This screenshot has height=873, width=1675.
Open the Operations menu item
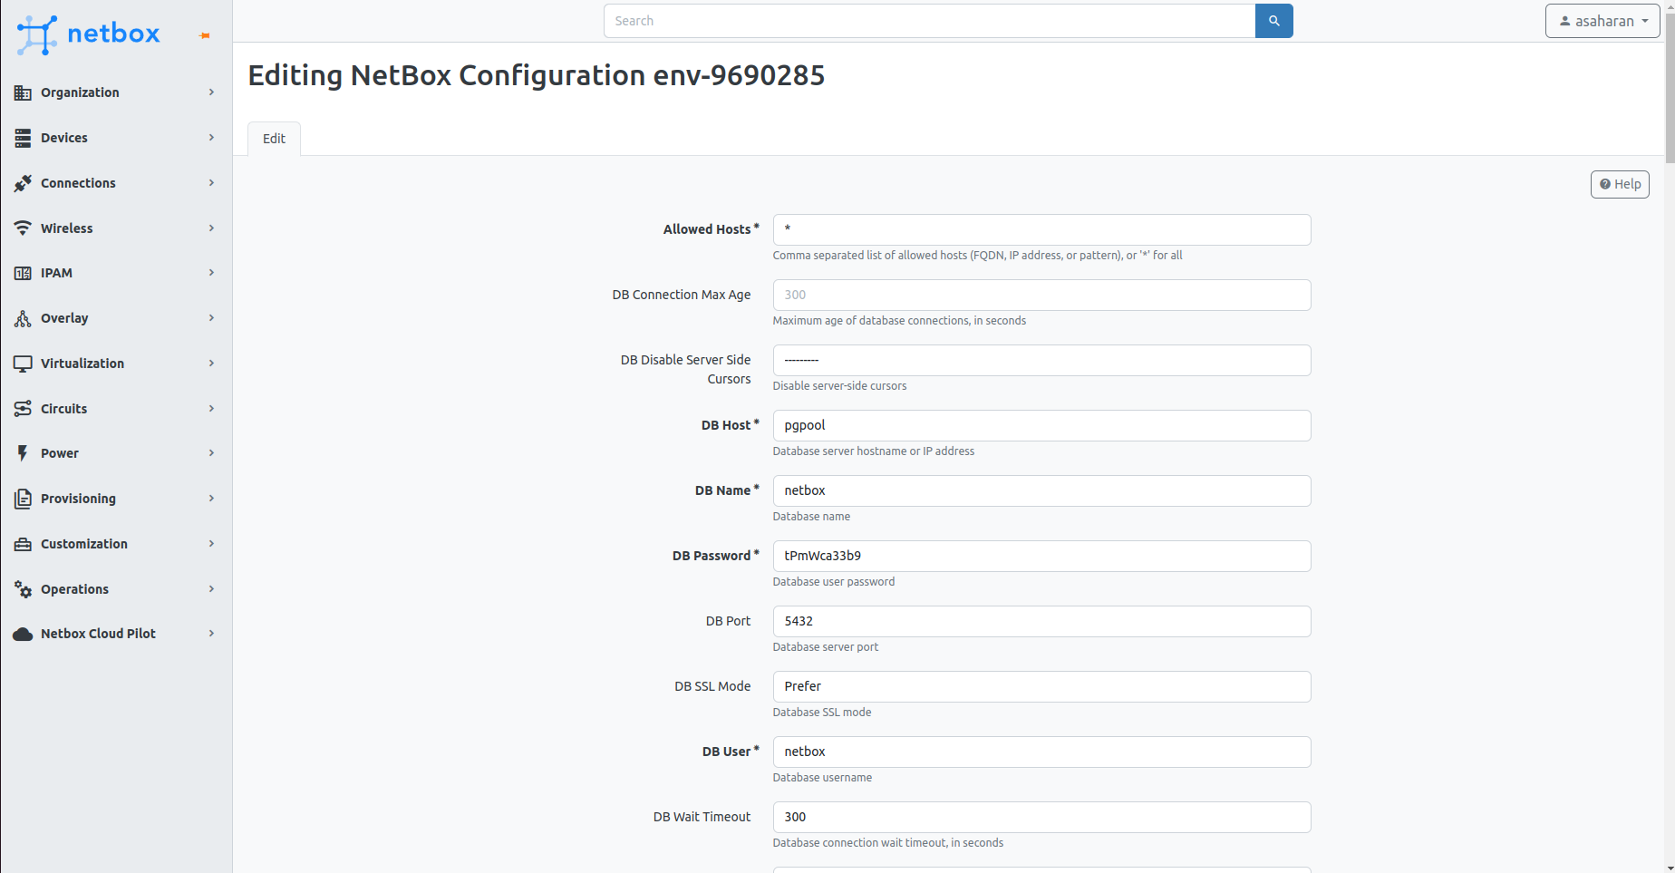116,589
